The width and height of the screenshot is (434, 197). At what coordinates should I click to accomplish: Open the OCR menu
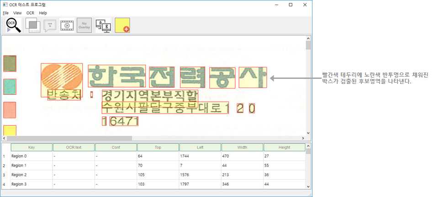[x=30, y=13]
